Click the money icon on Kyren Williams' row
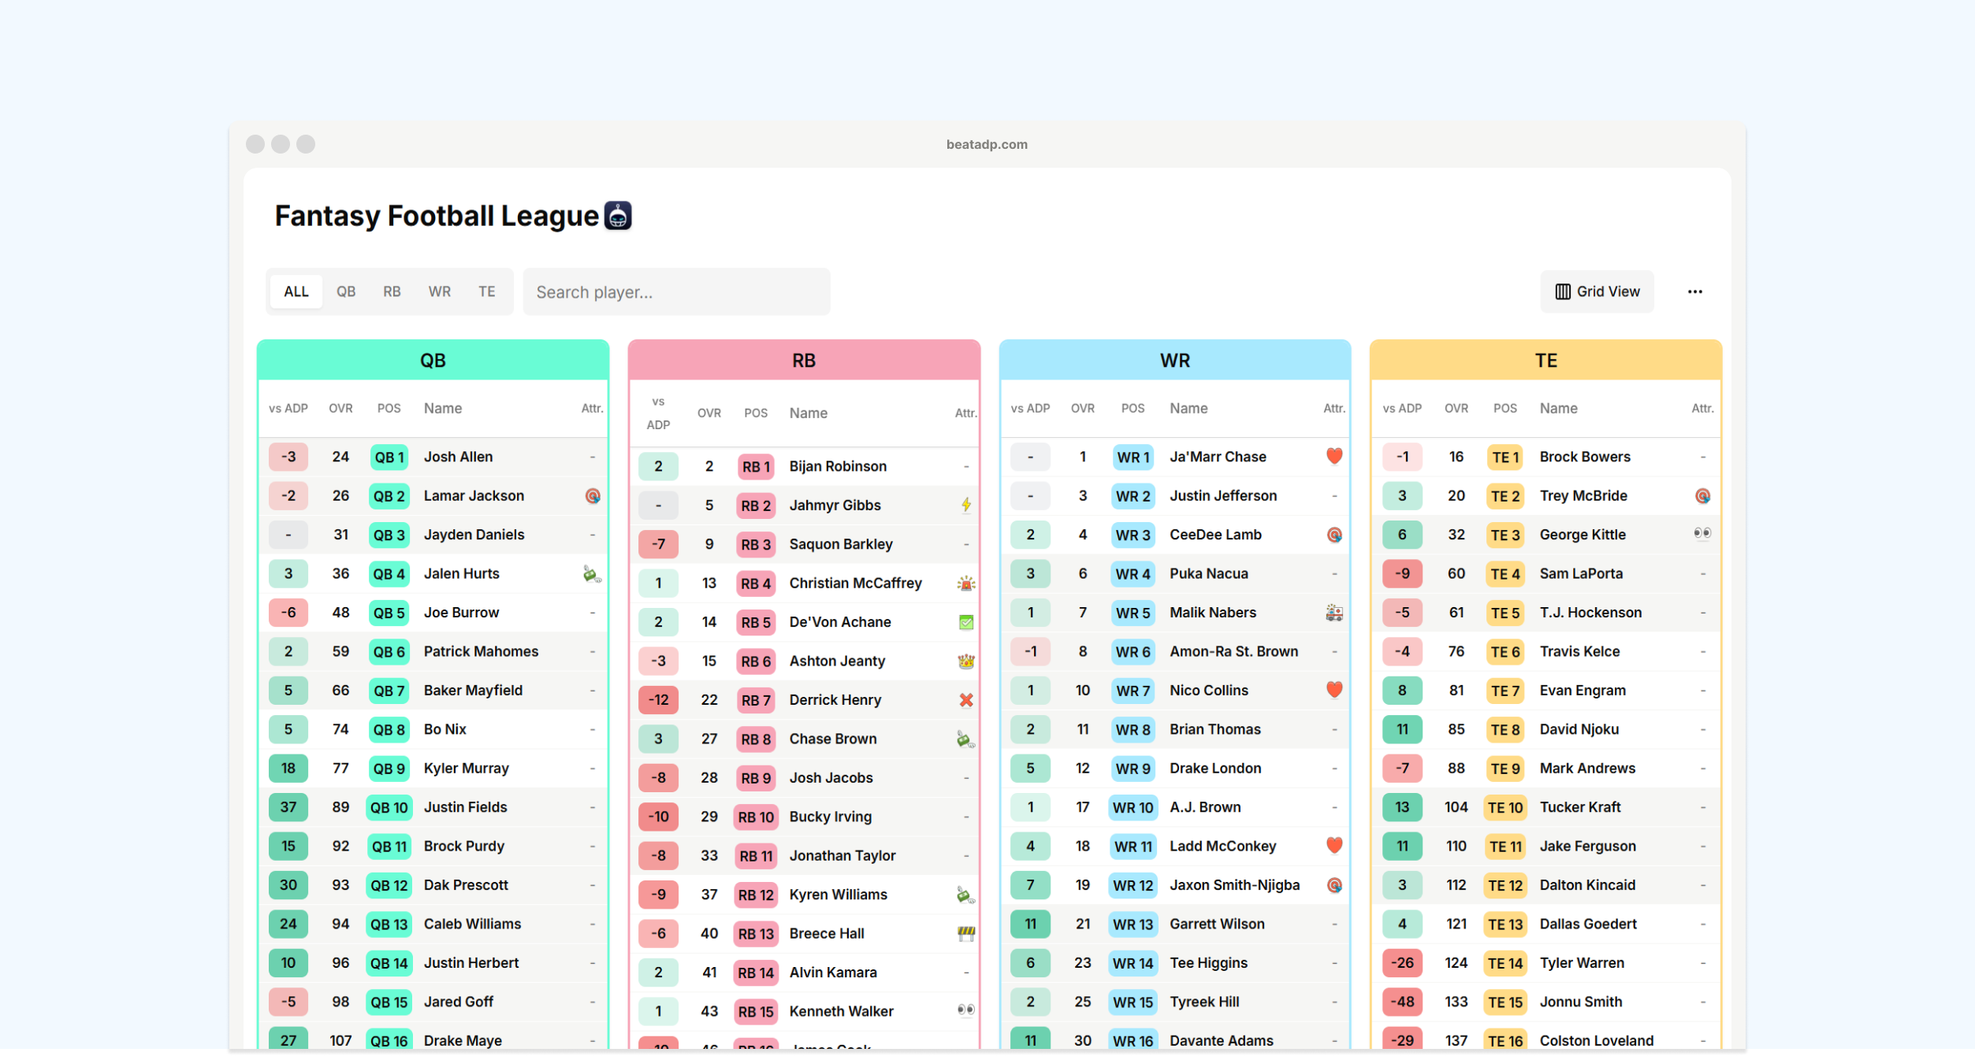 [965, 895]
